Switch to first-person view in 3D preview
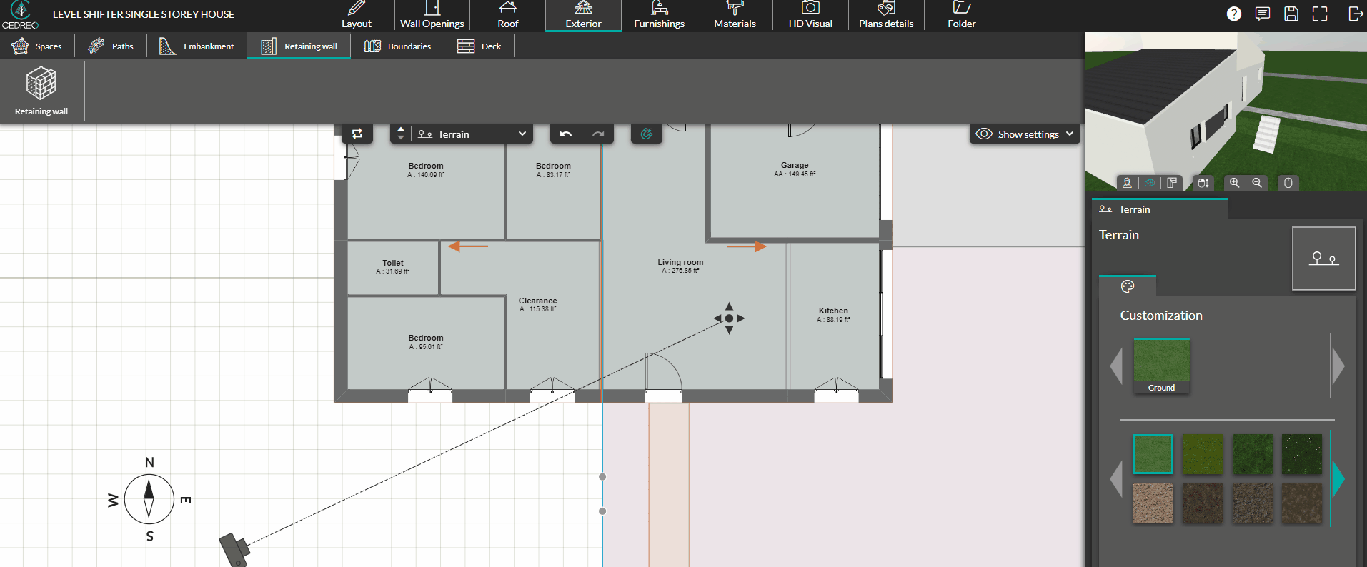This screenshot has width=1367, height=567. pyautogui.click(x=1128, y=183)
